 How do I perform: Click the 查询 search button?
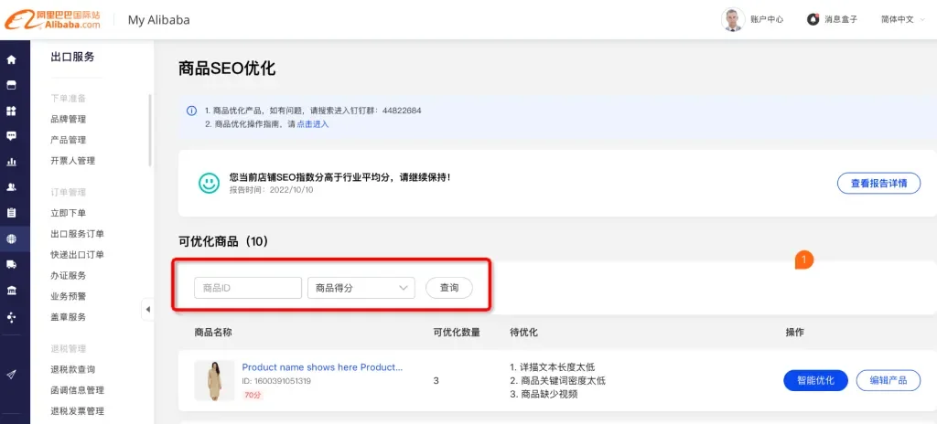click(x=449, y=288)
